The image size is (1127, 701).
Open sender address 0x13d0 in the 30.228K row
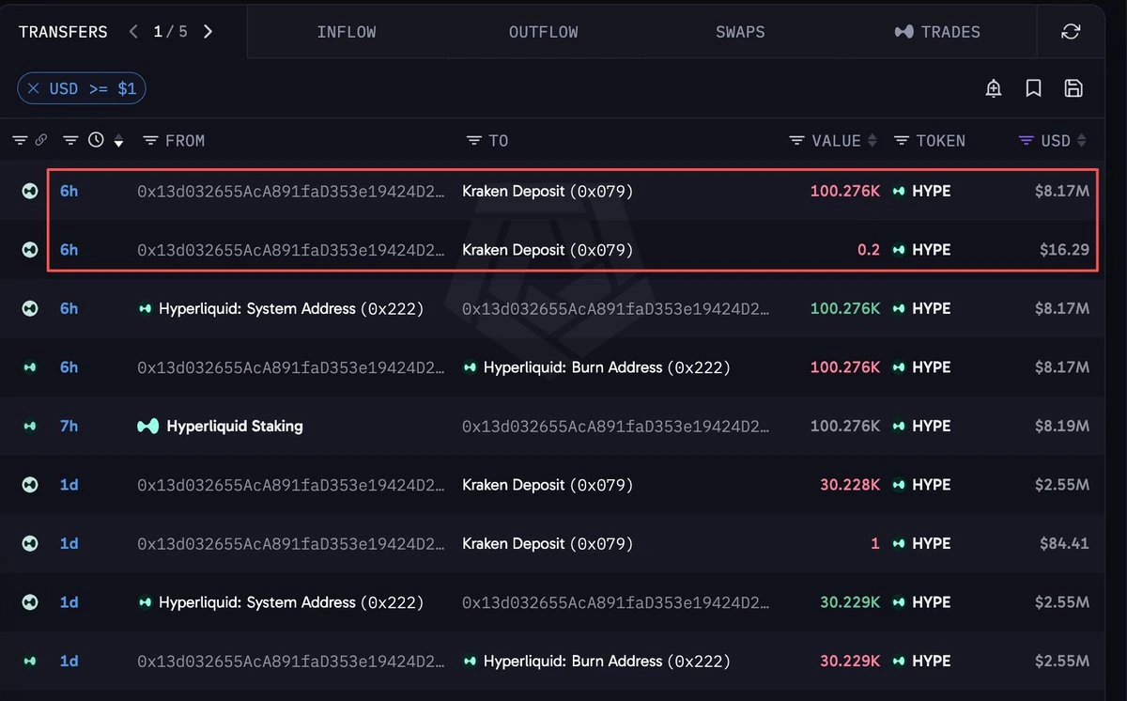point(291,485)
